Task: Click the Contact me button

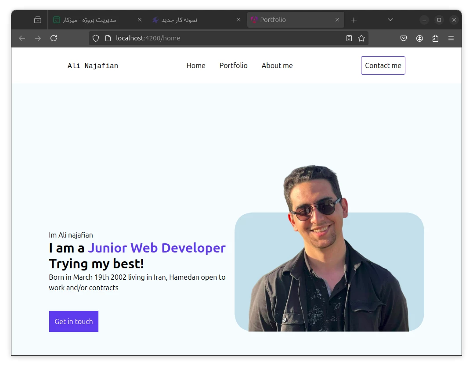Action: point(383,65)
